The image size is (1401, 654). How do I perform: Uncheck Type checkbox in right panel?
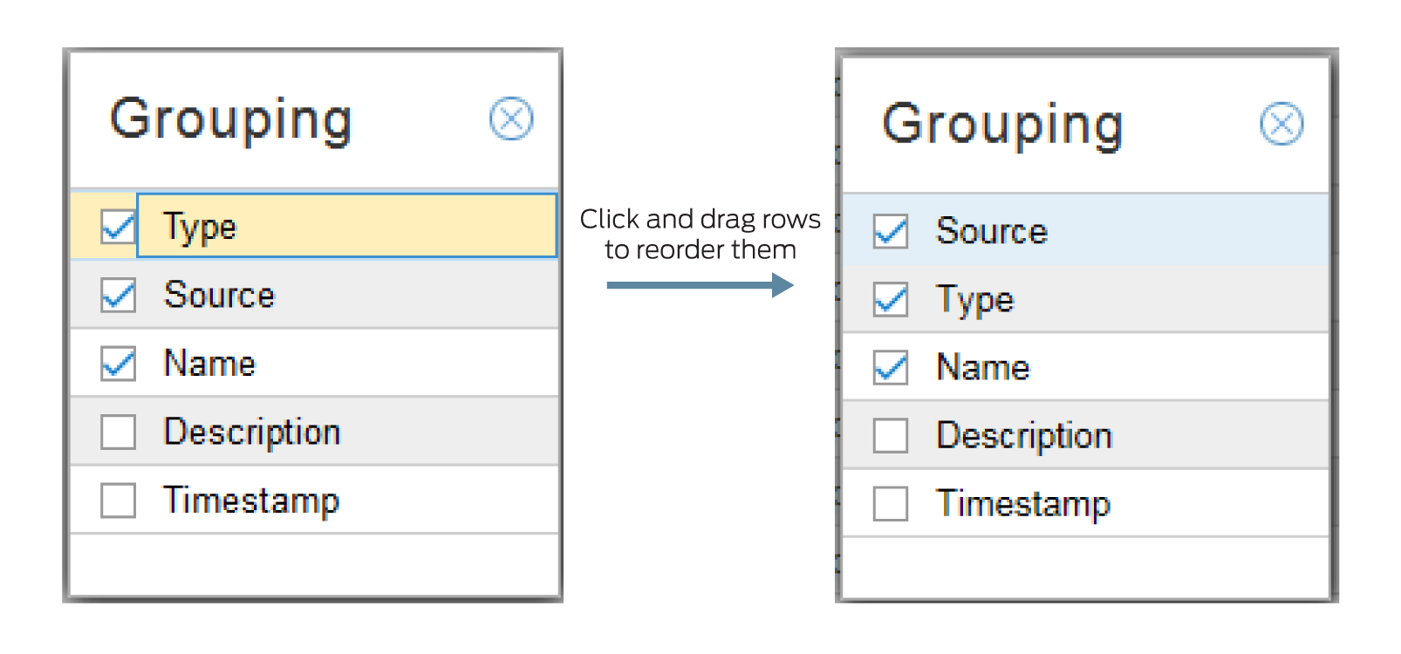(891, 299)
